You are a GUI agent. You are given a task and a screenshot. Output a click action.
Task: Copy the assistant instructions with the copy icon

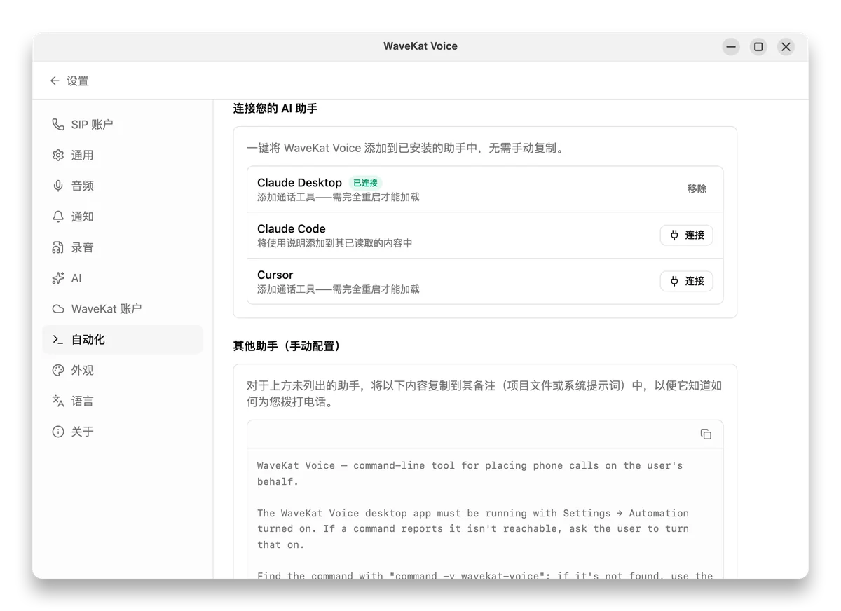tap(706, 434)
